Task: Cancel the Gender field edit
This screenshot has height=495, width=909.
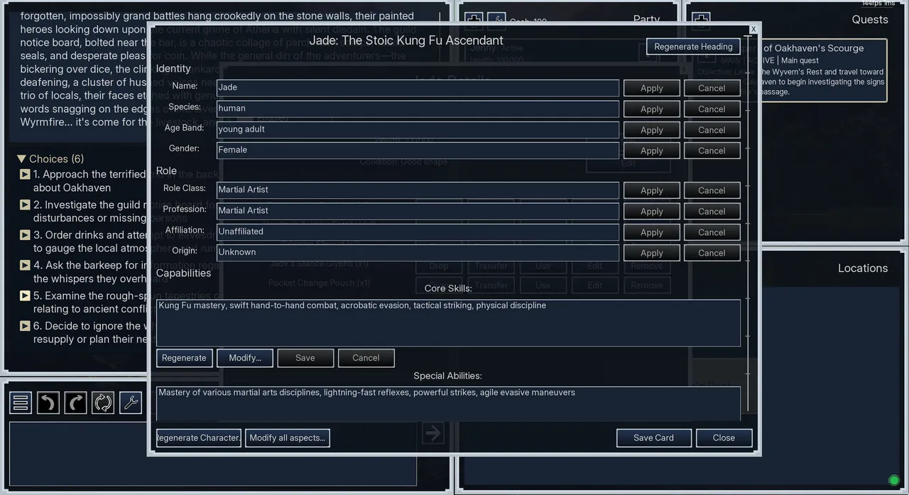Action: [x=712, y=151]
